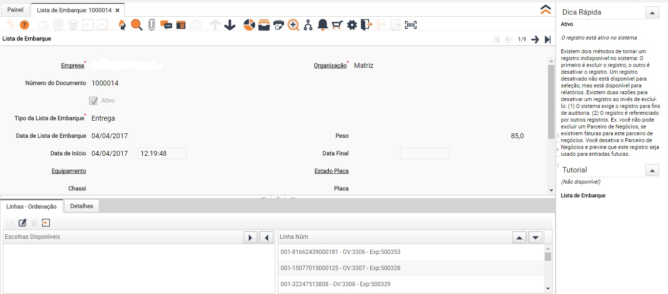
Task: Toggle the Ativo checkbox
Action: click(93, 101)
